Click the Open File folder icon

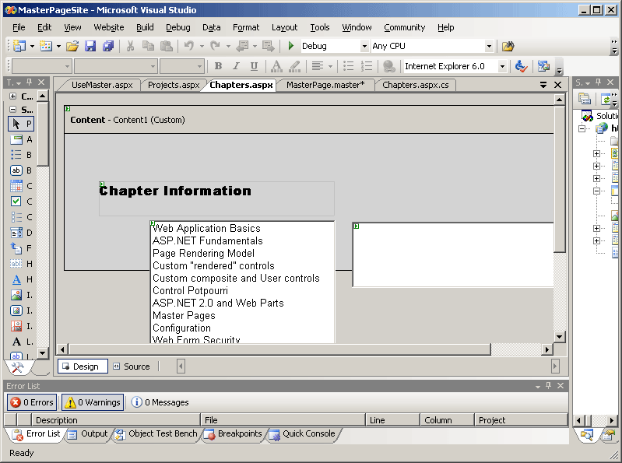click(72, 47)
